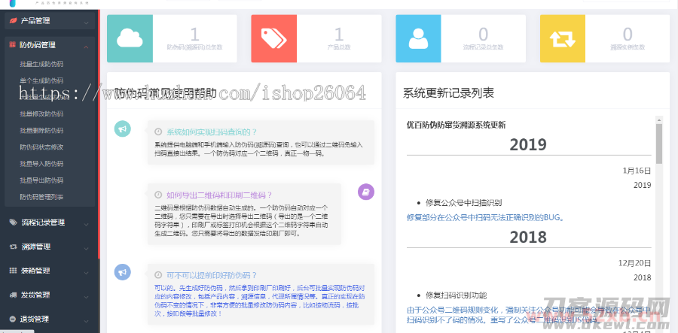The width and height of the screenshot is (678, 333).
Task: Click the purple book icon in help timeline
Action: tap(365, 192)
